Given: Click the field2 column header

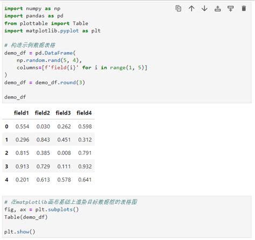Looking at the screenshot, I should (x=42, y=113).
